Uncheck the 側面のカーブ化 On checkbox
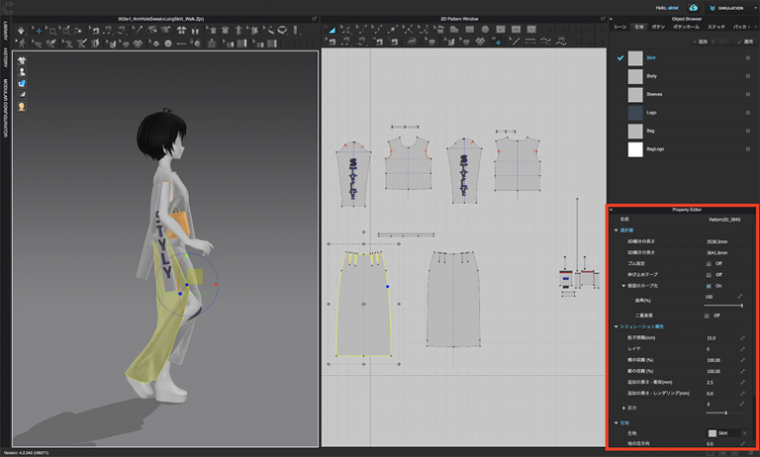The image size is (760, 457). (709, 286)
